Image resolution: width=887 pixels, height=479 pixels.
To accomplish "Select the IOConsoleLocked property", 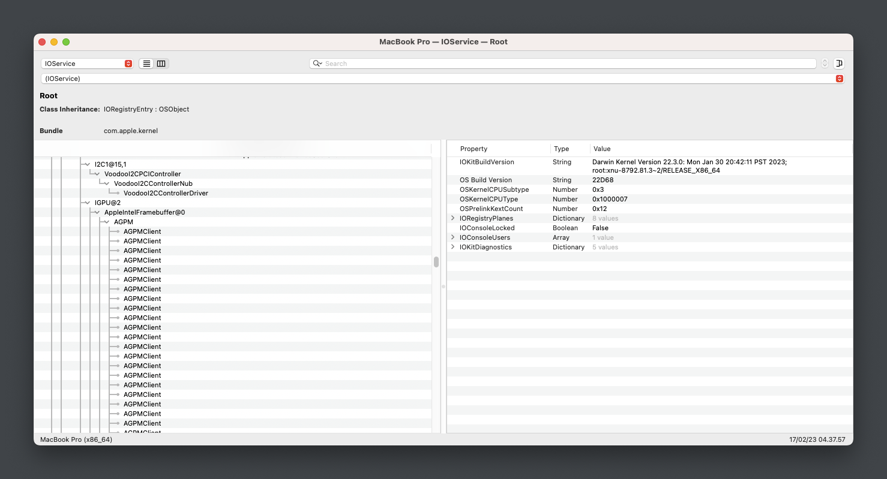I will point(487,228).
